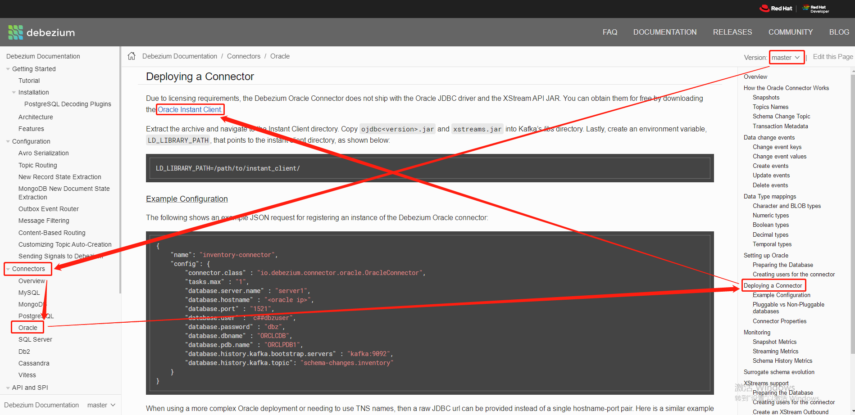The image size is (855, 415).
Task: Click the Debezium logo
Action: [x=41, y=32]
